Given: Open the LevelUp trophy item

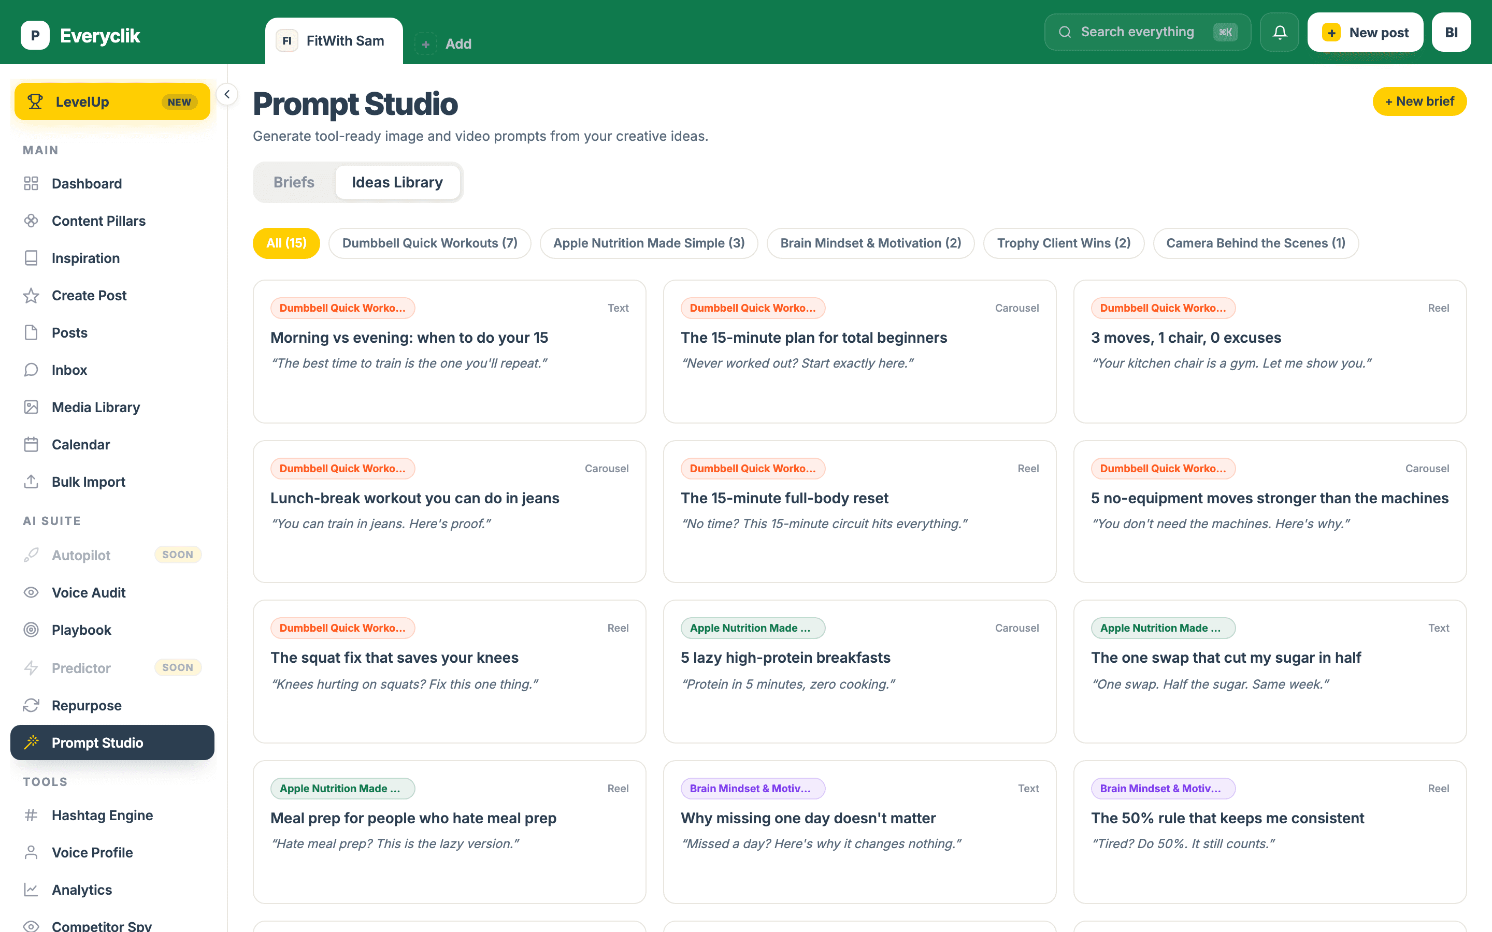Looking at the screenshot, I should click(x=112, y=101).
